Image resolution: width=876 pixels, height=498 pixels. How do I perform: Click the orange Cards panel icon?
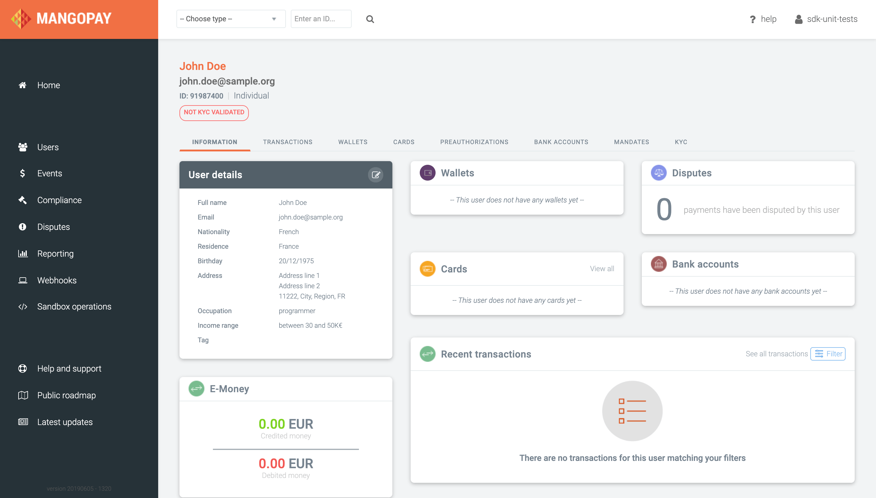click(427, 269)
